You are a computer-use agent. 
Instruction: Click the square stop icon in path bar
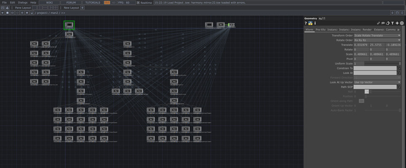(x=7, y=13)
